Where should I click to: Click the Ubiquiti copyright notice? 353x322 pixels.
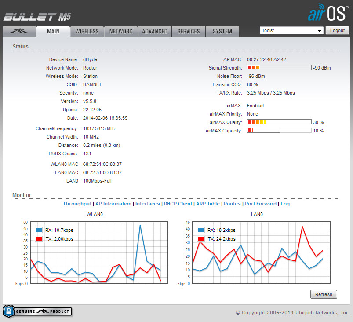click(293, 312)
